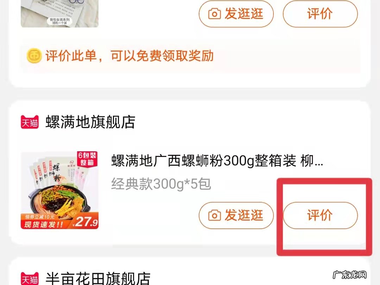Open the 螺蛳粉 noodle bowl product thumbnail
The image size is (380, 285).
59,190
